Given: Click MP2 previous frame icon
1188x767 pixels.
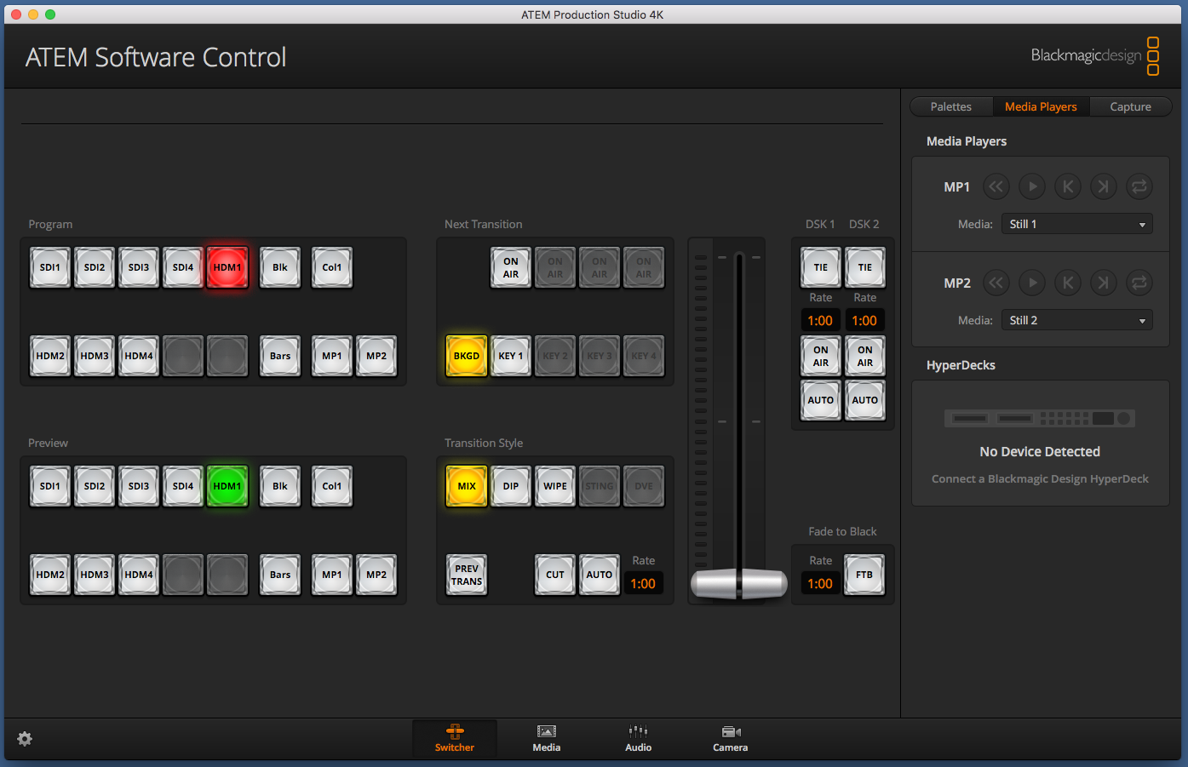Looking at the screenshot, I should tap(1068, 283).
